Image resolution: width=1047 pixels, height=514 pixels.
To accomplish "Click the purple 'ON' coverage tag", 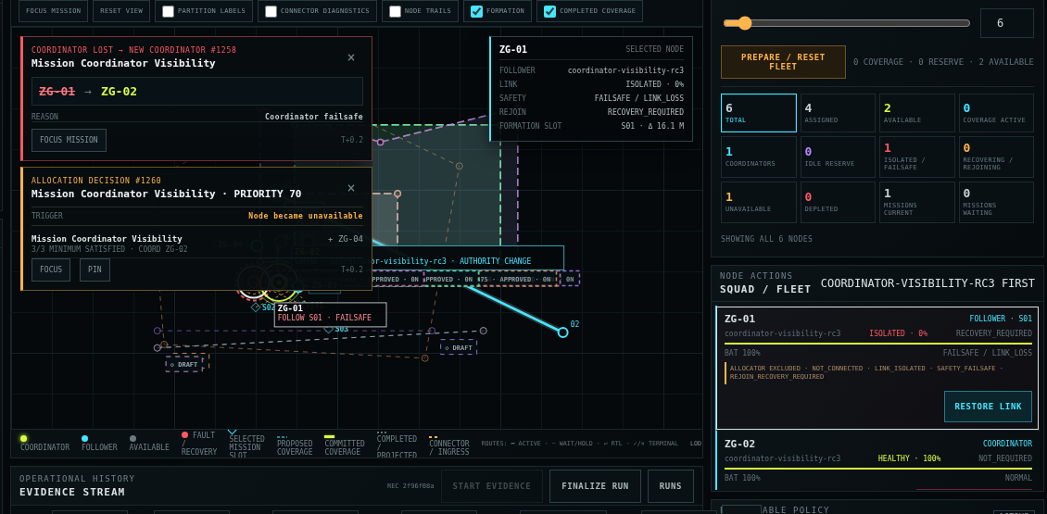I will coord(570,279).
